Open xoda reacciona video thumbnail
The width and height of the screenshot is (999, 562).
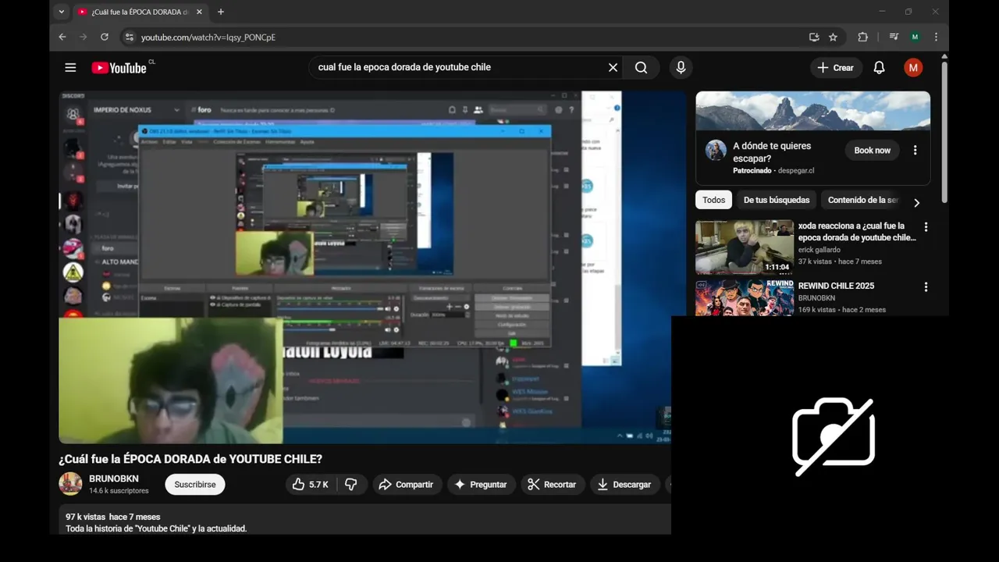[x=745, y=247]
